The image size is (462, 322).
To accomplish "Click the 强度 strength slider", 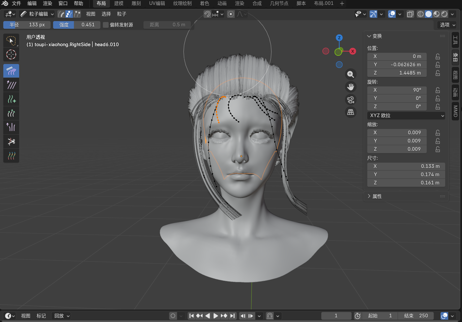I will pos(77,25).
